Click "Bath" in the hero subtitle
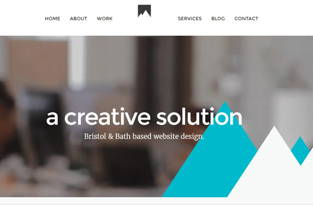Image resolution: width=313 pixels, height=208 pixels. pos(123,137)
